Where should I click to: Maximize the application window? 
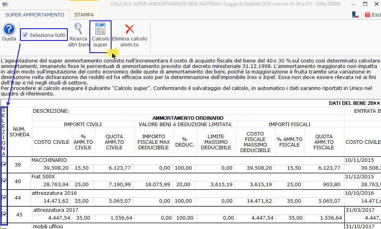tap(364, 4)
